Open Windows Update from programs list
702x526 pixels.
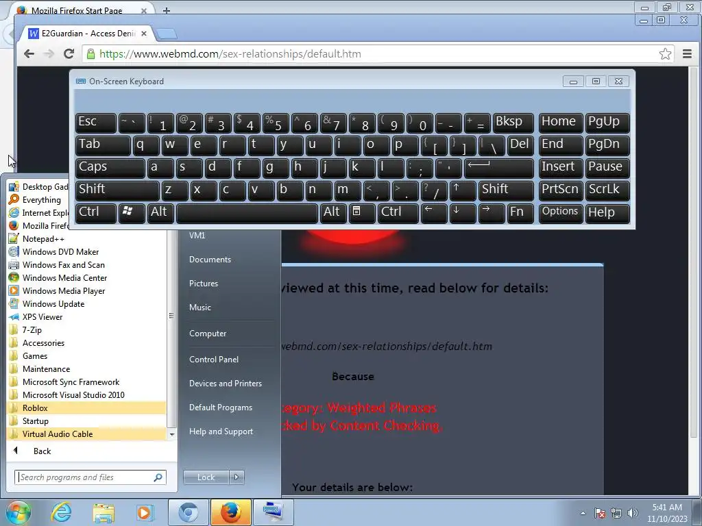pyautogui.click(x=53, y=304)
